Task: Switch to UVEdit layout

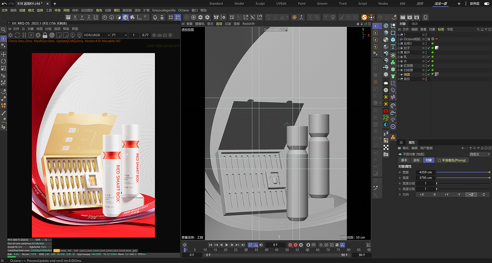Action: click(281, 3)
